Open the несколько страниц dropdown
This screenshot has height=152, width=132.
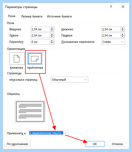point(69,80)
